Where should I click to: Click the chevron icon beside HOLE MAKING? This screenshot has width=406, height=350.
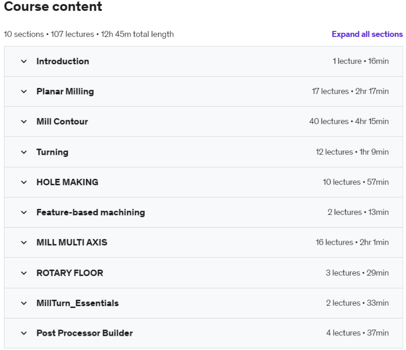point(24,183)
